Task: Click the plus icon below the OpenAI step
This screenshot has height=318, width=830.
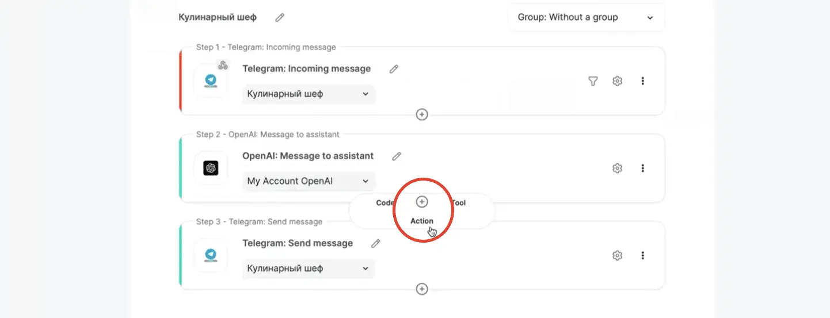Action: 422,202
